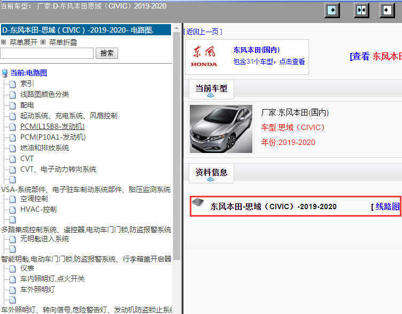The width and height of the screenshot is (402, 314).
Task: Click the 搜索 button
Action: pos(107,53)
